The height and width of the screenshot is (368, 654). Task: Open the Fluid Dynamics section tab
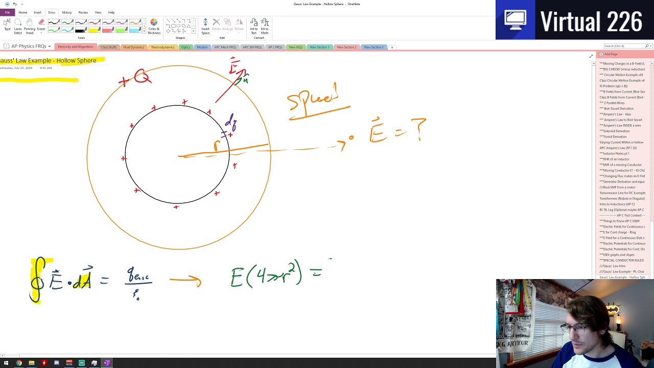[x=133, y=47]
